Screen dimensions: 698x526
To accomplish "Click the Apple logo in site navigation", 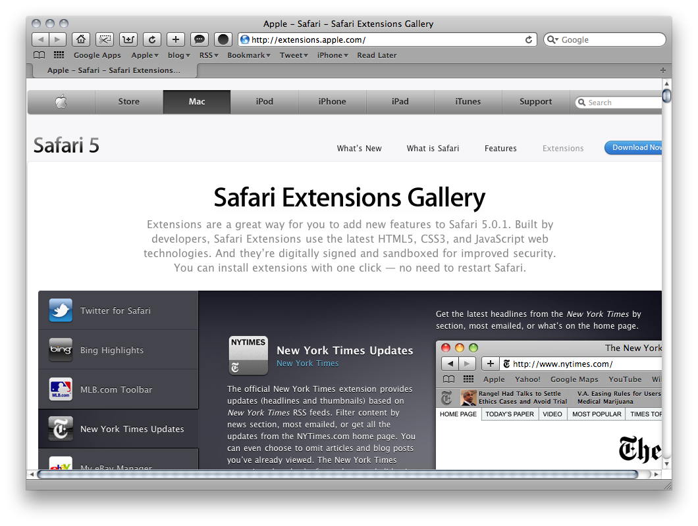I will 61,102.
